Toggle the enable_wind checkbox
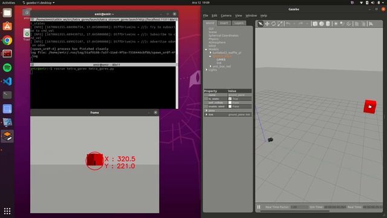 pos(230,107)
